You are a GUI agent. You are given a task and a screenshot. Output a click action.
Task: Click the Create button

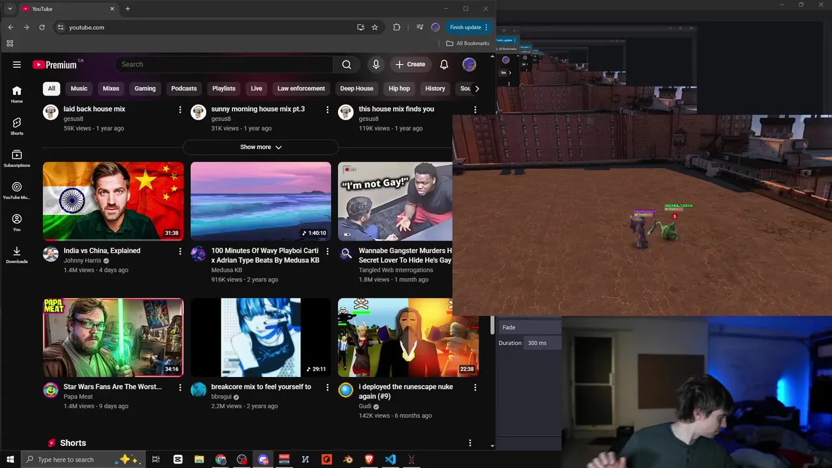pos(409,64)
